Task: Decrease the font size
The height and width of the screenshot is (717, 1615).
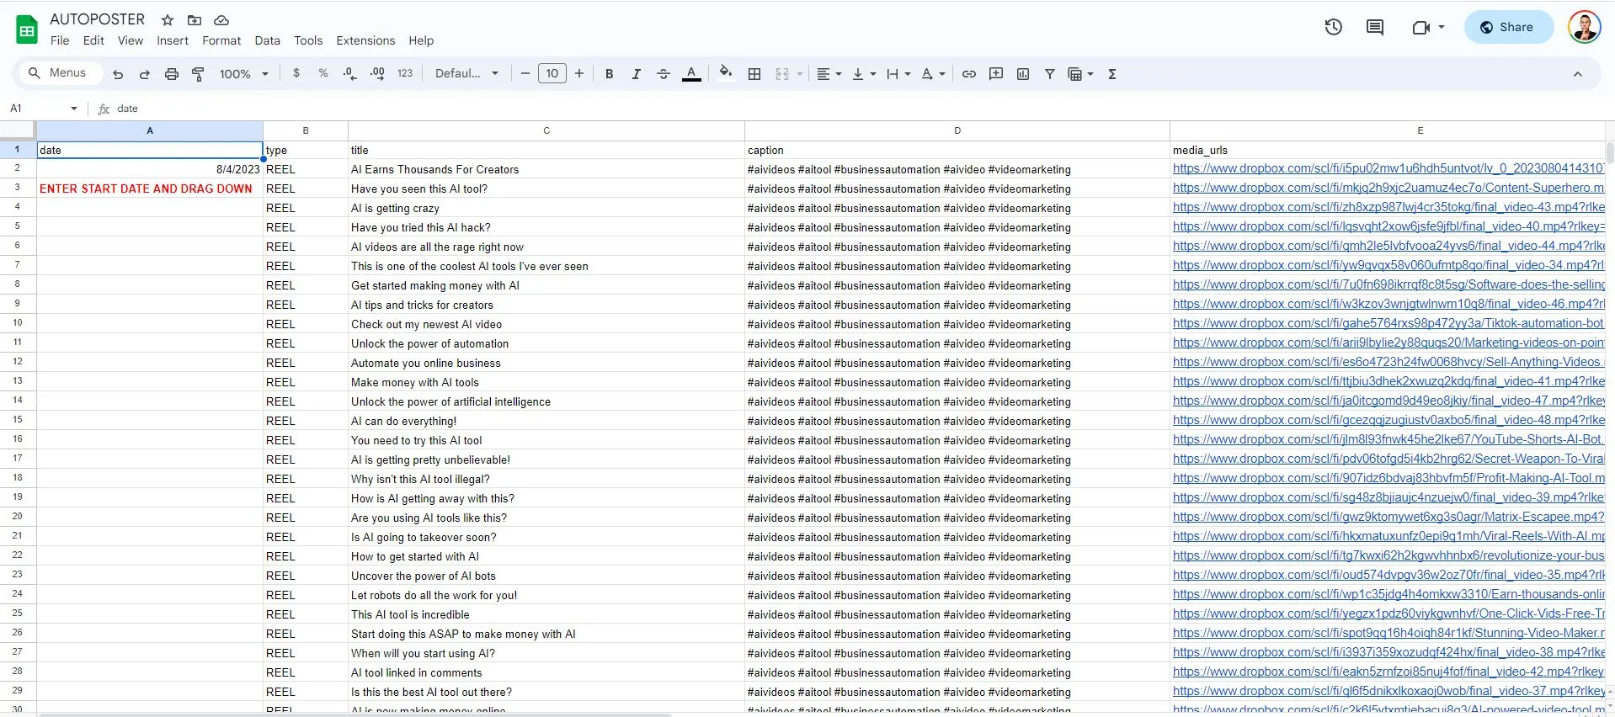Action: click(x=525, y=74)
